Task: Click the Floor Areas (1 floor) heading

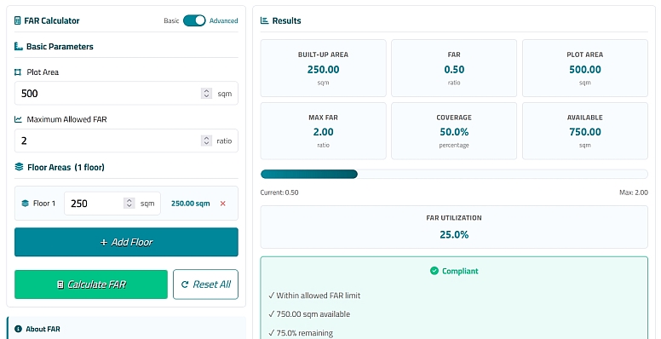Action: [66, 168]
